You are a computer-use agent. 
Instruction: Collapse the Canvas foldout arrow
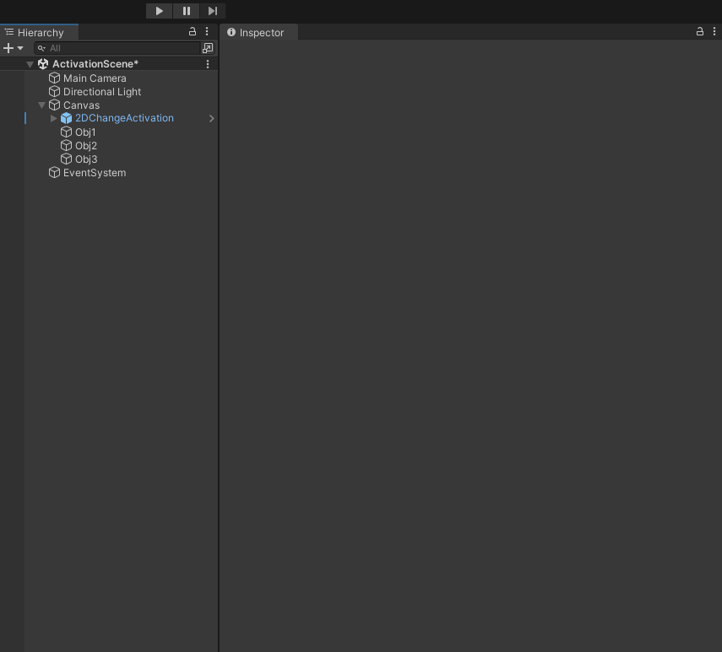tap(42, 105)
